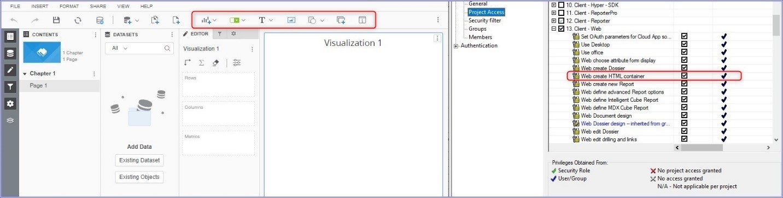Image resolution: width=783 pixels, height=198 pixels.
Task: Open Filter panel from left sidebar funnel
Action: coord(10,86)
